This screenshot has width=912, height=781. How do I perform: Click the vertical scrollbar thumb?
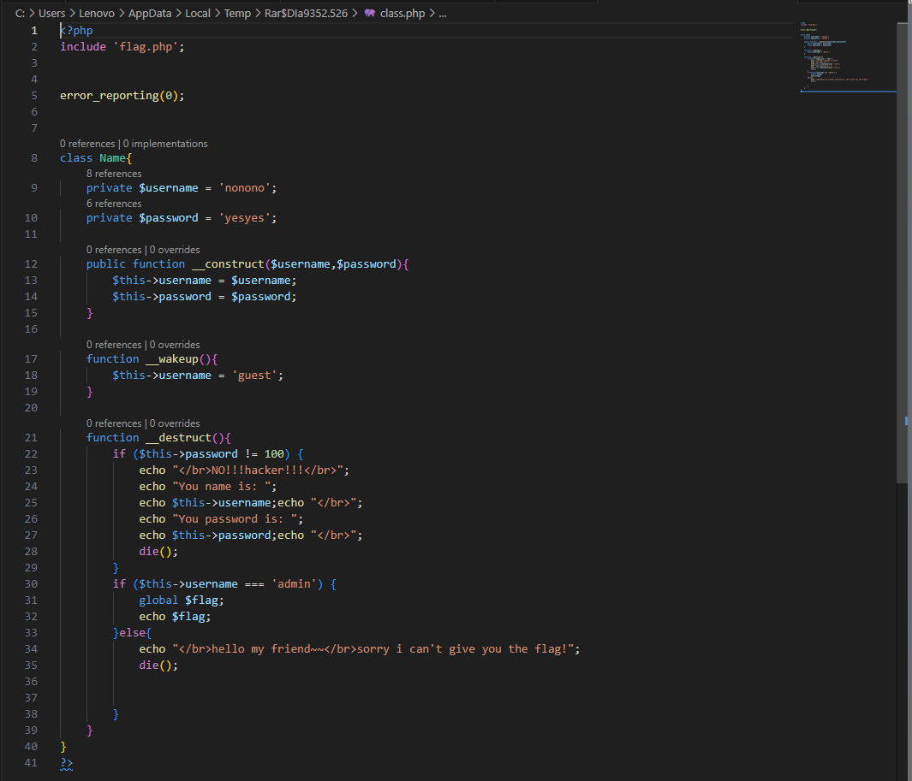click(x=902, y=253)
